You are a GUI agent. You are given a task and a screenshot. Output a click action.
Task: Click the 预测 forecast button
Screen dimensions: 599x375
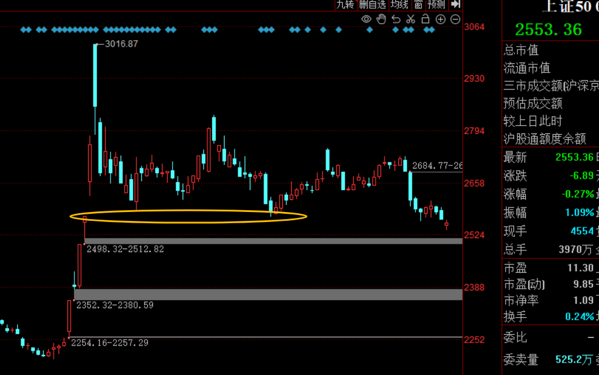pos(436,4)
